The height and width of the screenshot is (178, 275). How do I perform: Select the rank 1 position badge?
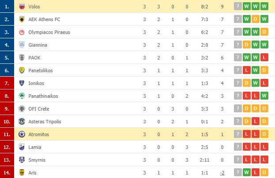[x=7, y=7]
